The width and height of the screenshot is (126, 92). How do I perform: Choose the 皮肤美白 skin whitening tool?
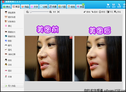[10, 21]
